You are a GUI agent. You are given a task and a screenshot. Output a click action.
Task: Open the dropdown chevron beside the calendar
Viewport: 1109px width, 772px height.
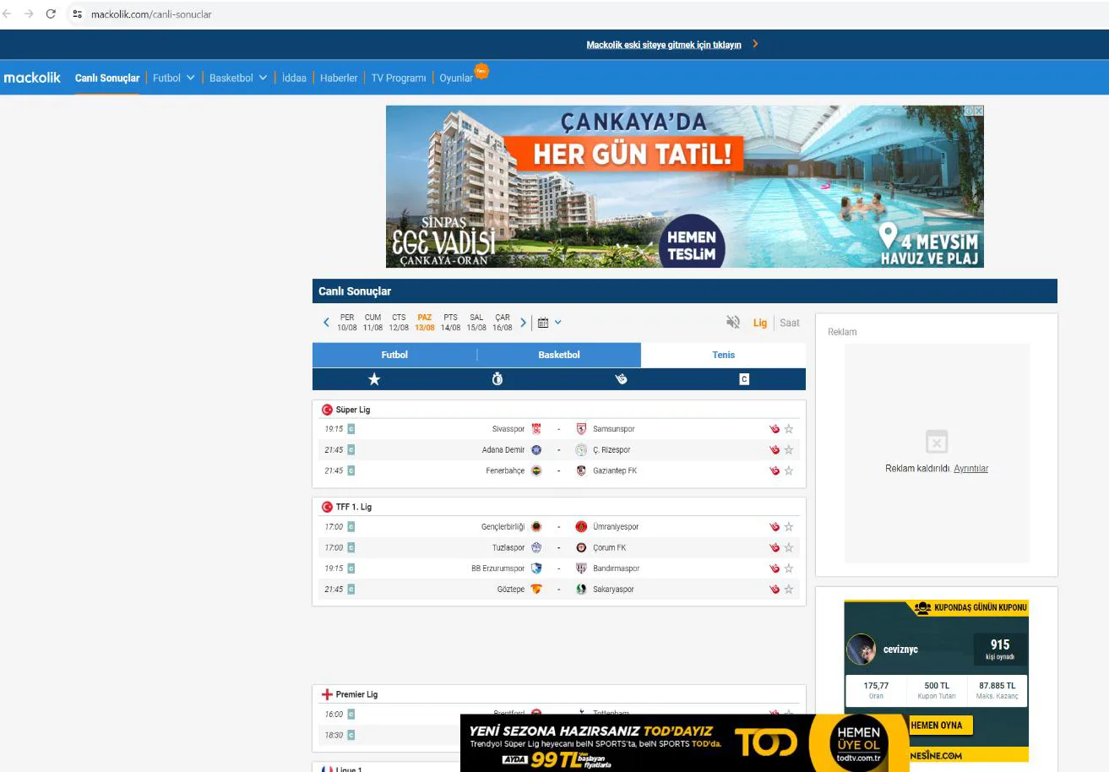pyautogui.click(x=557, y=323)
